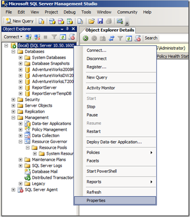Expand SQL Server Agent node
Viewport: 190px width, 217px height.
[x=13, y=190]
